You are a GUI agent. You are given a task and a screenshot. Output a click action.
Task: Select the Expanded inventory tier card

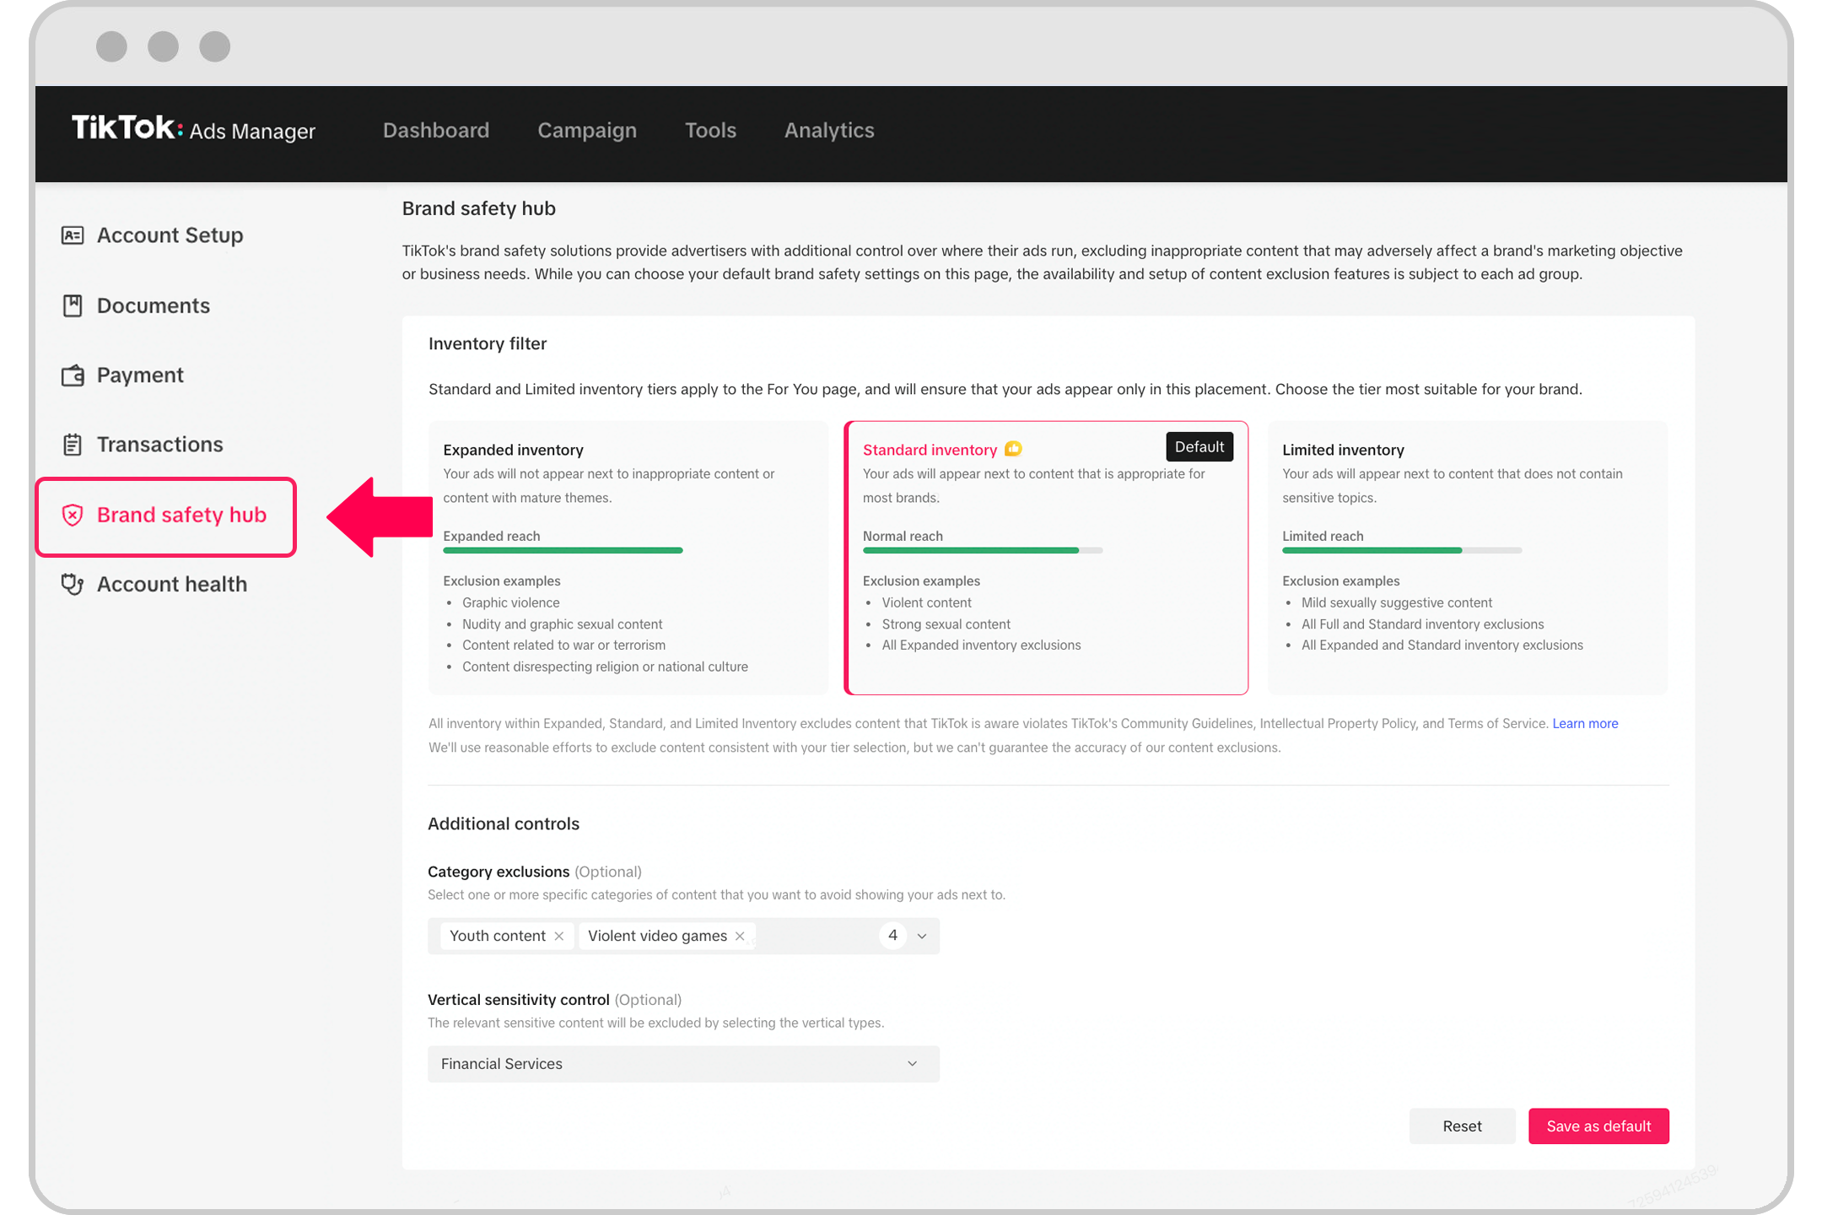click(x=628, y=558)
